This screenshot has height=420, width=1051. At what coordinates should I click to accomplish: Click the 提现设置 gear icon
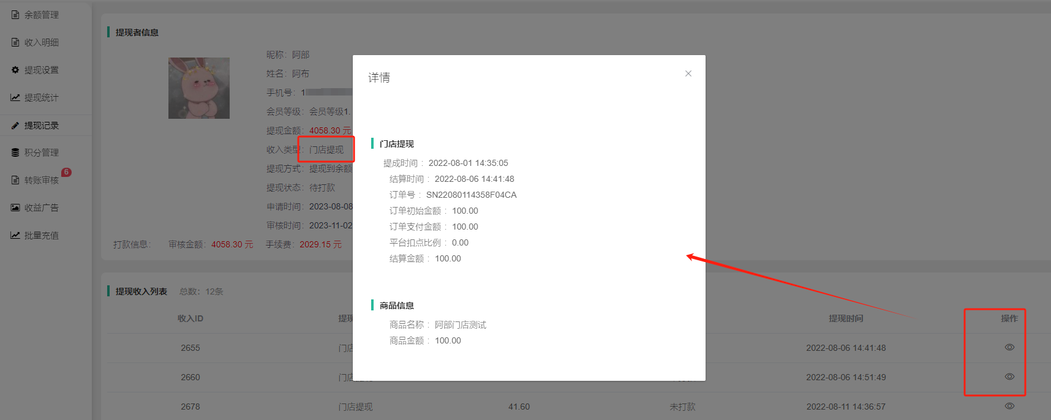[15, 70]
